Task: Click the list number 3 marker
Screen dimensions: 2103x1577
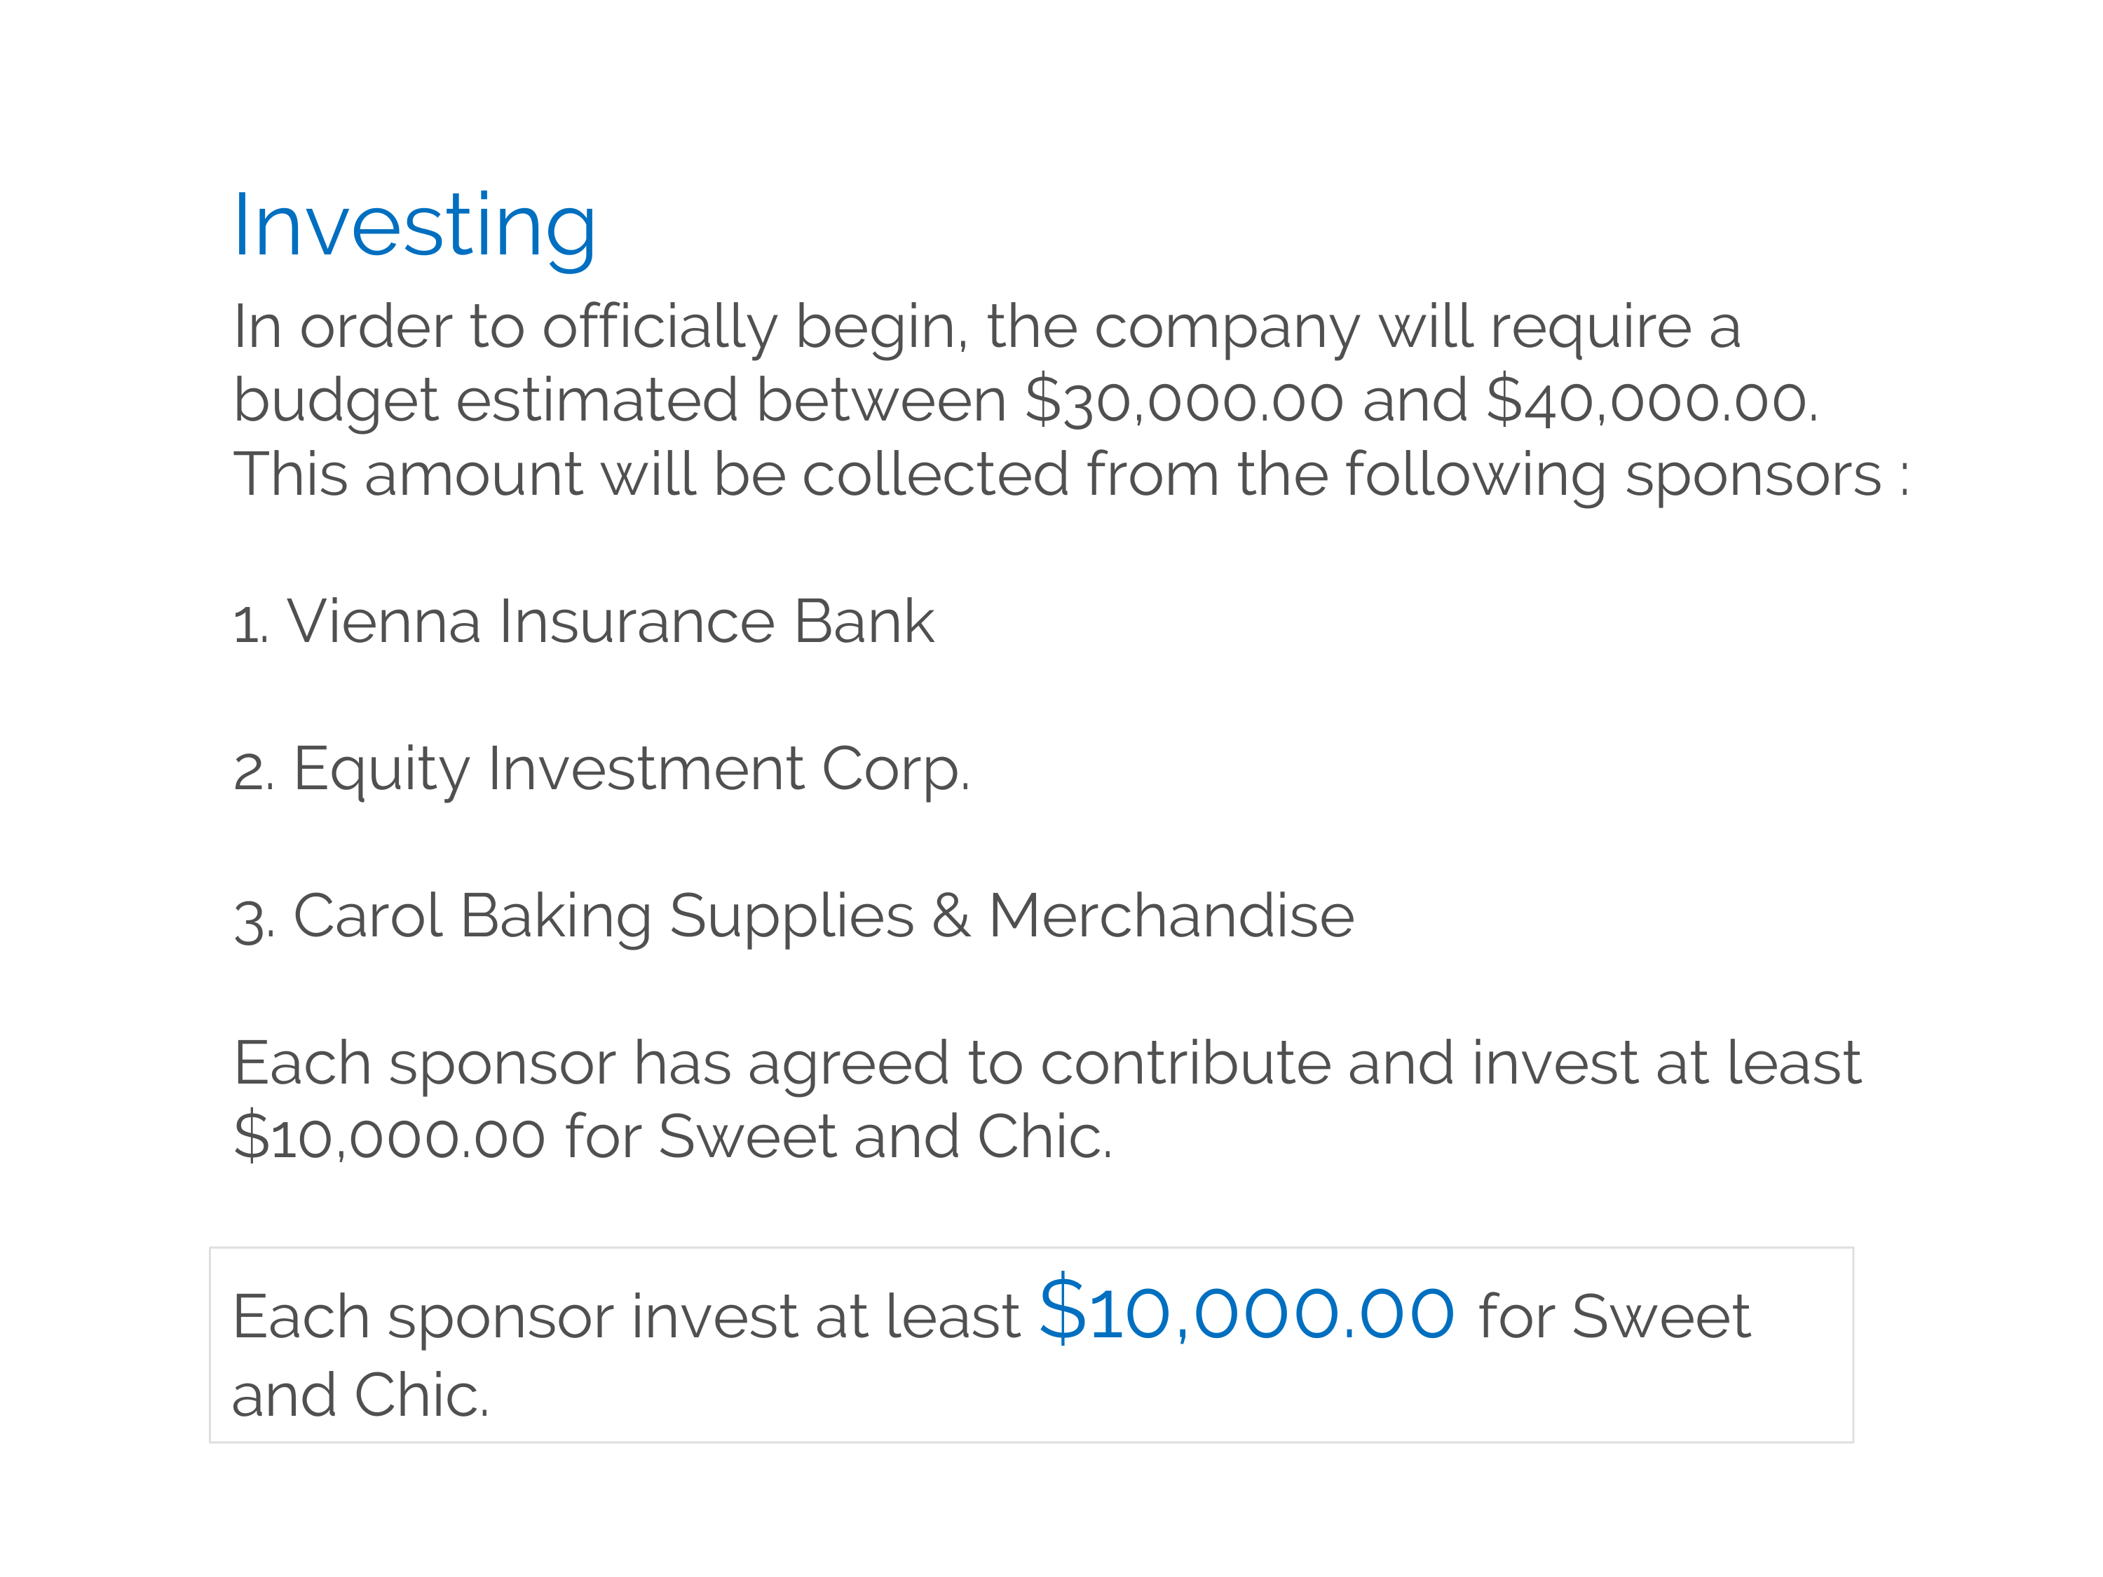Action: [254, 920]
